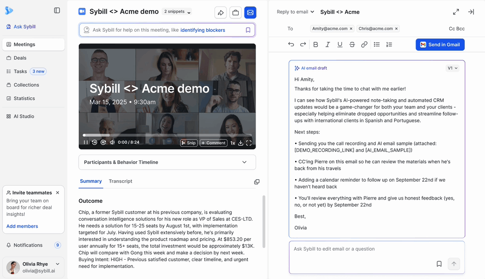485x279 pixels.
Task: Click the identifying blockers suggestion link
Action: [202, 30]
